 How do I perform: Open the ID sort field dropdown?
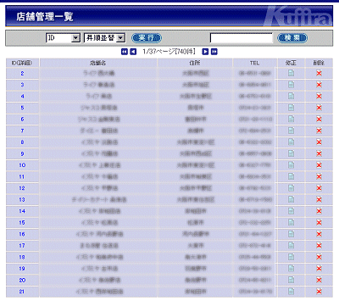click(64, 38)
